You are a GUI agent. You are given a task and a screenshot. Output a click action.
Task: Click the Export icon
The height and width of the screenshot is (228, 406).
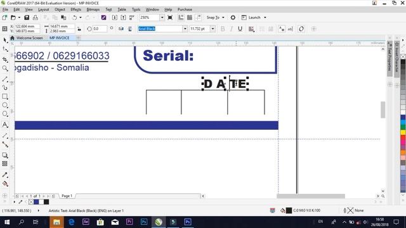(123, 18)
